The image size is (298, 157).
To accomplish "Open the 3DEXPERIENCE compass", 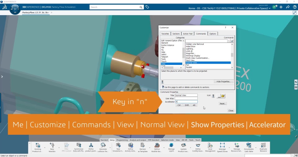I will point(15,9).
